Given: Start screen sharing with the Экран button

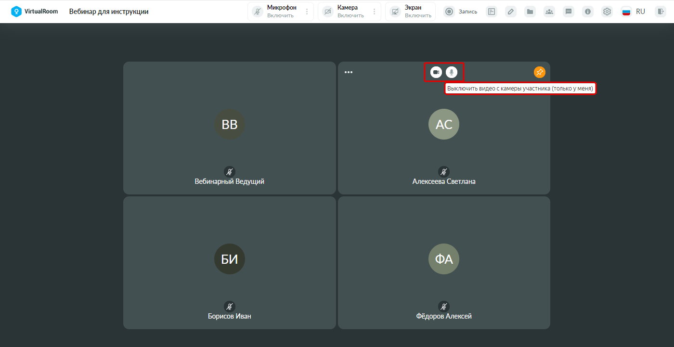Looking at the screenshot, I should [410, 12].
